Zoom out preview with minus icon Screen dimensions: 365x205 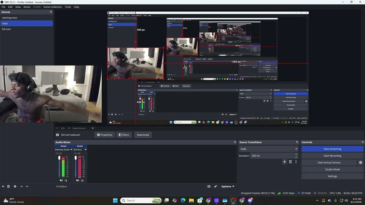click(x=57, y=128)
